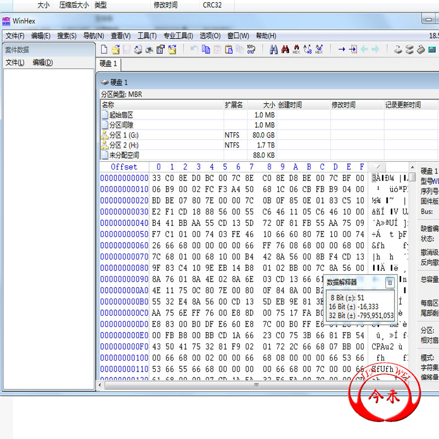The height and width of the screenshot is (439, 439).
Task: Click the 1010 modify data icon
Action: click(251, 49)
